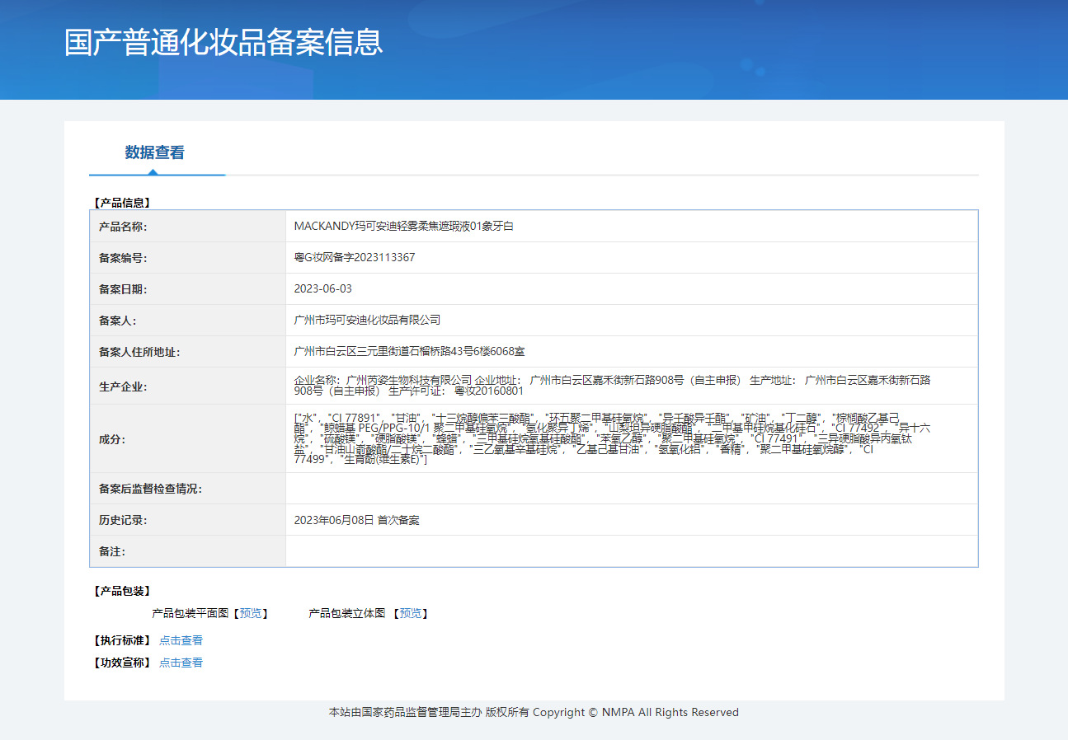The width and height of the screenshot is (1068, 740).
Task: Select the 数据查看 tab
Action: point(155,152)
